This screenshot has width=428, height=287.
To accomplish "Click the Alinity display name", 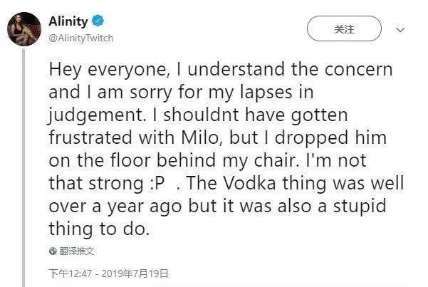I will tap(67, 23).
